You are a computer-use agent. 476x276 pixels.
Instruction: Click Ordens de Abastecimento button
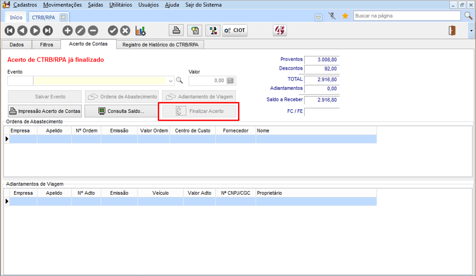[x=122, y=97]
